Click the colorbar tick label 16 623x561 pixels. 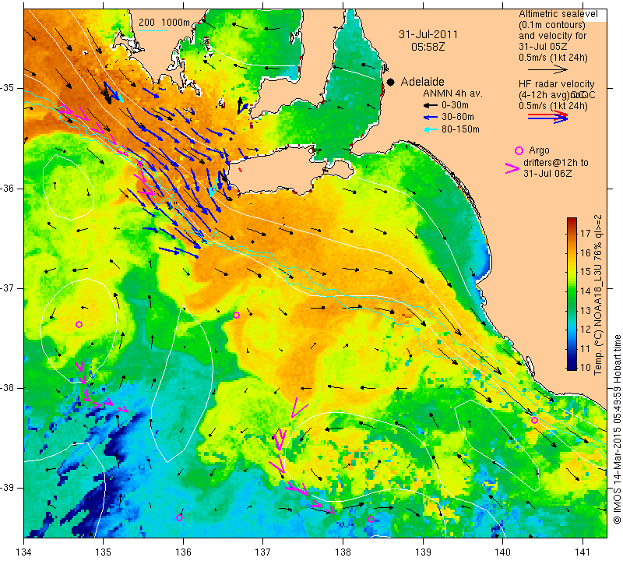586,253
